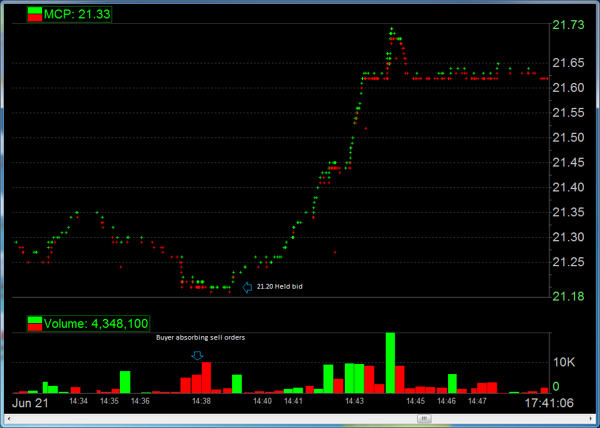Click the scrollbar right arrow
The image size is (600, 428).
[592, 419]
